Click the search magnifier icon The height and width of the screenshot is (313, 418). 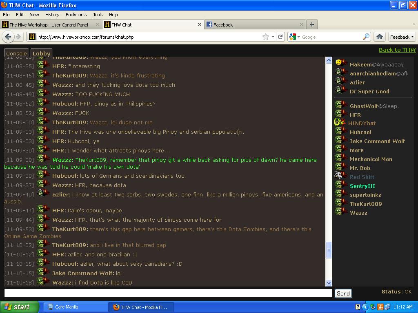366,37
